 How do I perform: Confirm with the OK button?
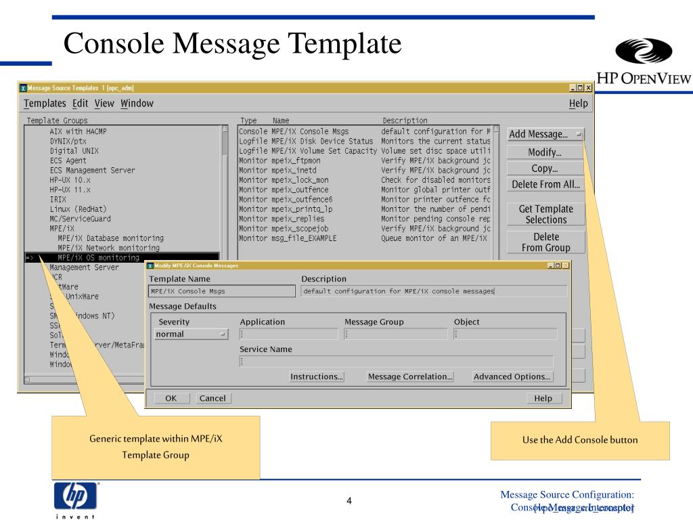(x=171, y=398)
